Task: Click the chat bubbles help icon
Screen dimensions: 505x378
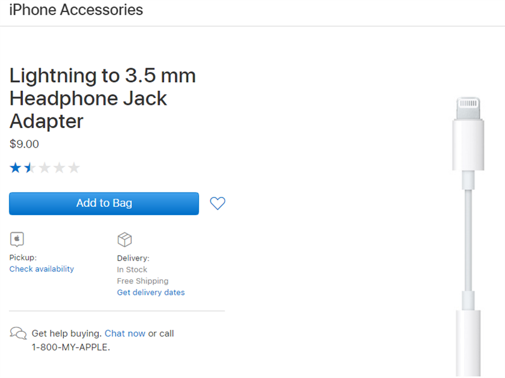Action: coord(18,333)
